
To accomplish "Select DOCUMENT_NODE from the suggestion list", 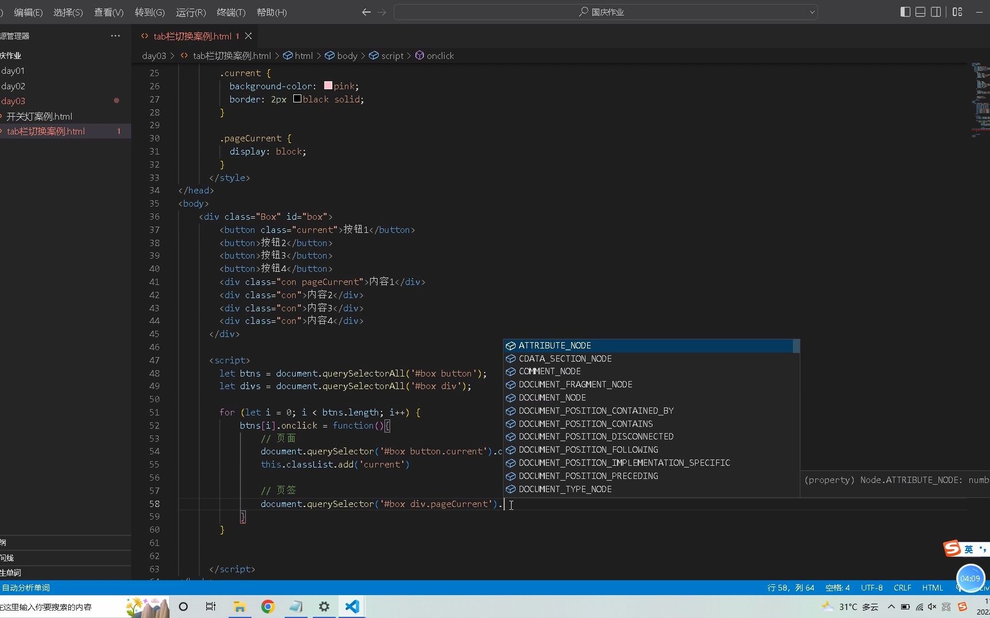I will (x=552, y=398).
